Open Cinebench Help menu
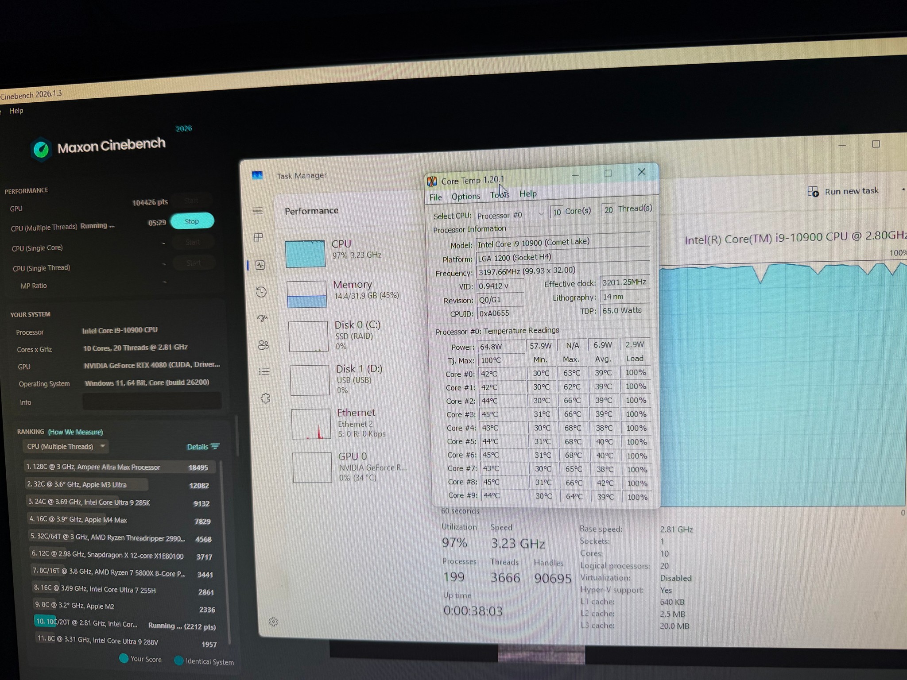Image resolution: width=907 pixels, height=680 pixels. pos(16,111)
